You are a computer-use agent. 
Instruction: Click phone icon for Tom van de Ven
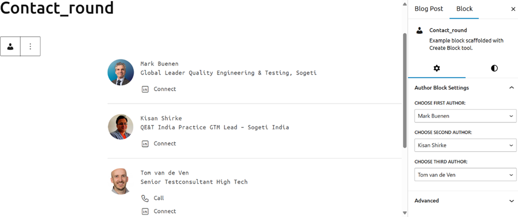coord(145,198)
